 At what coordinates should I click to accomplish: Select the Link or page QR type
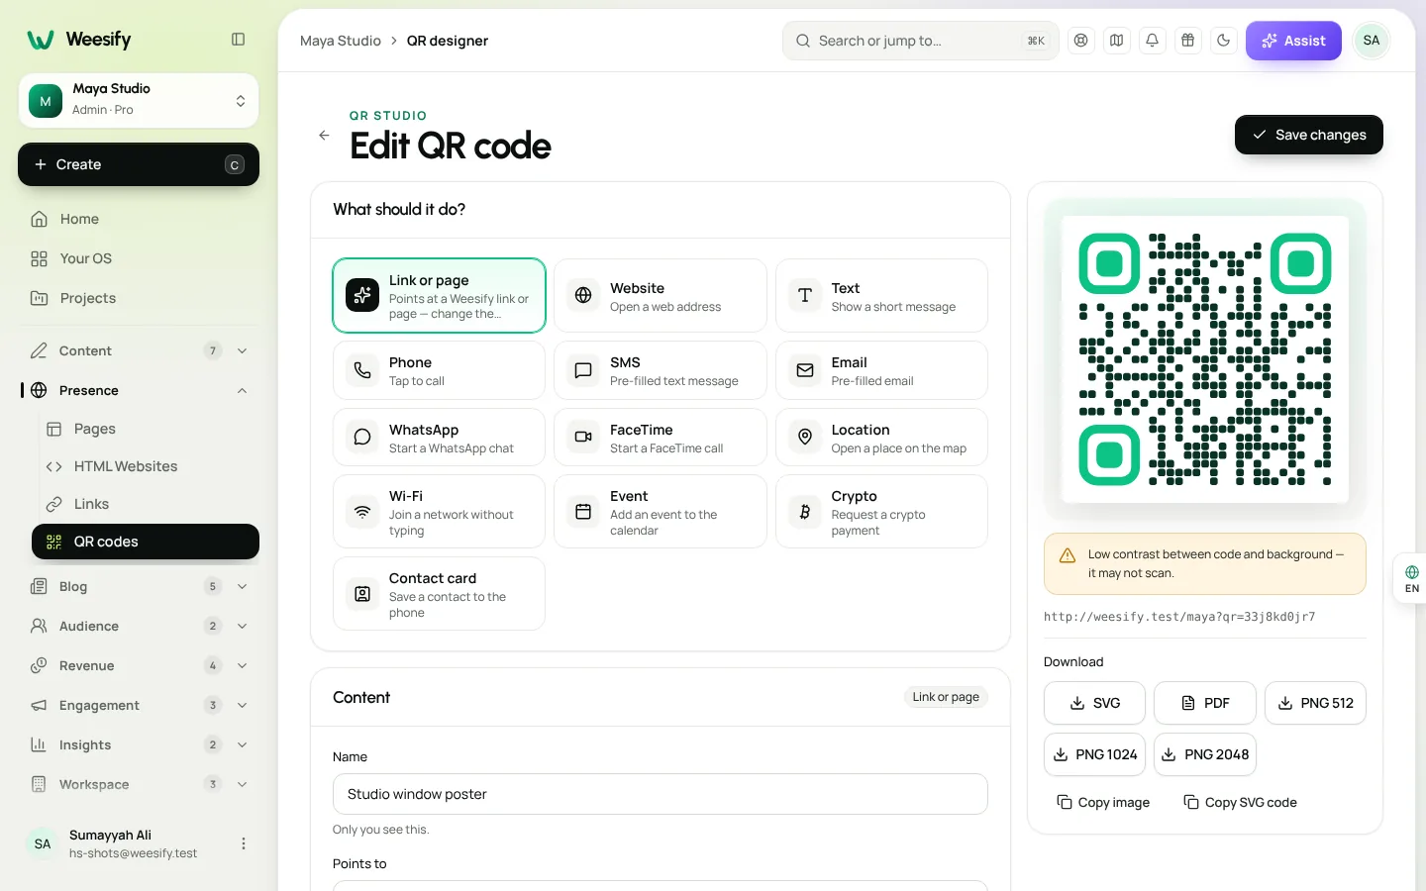pyautogui.click(x=439, y=296)
